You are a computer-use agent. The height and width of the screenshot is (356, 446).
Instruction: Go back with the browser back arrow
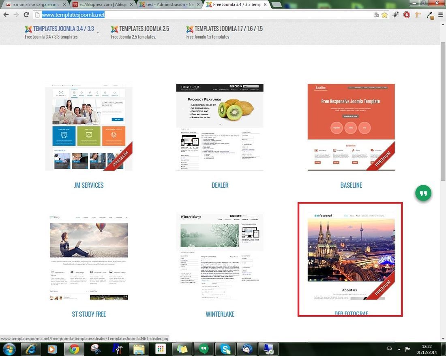point(6,15)
